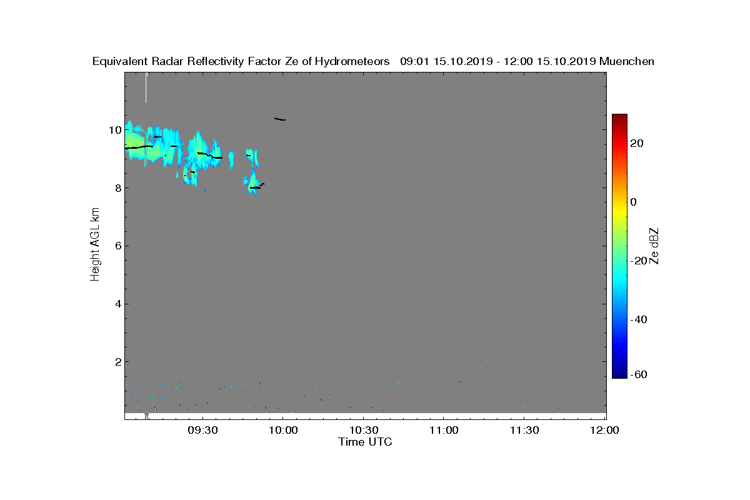Click the large cloud echo near 10 km
The width and height of the screenshot is (750, 500).
point(151,145)
